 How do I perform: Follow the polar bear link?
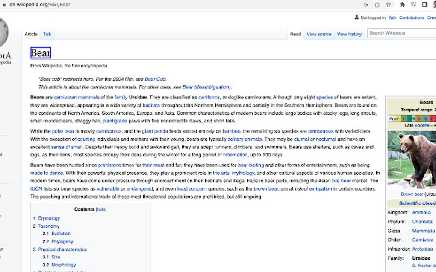tap(63, 131)
